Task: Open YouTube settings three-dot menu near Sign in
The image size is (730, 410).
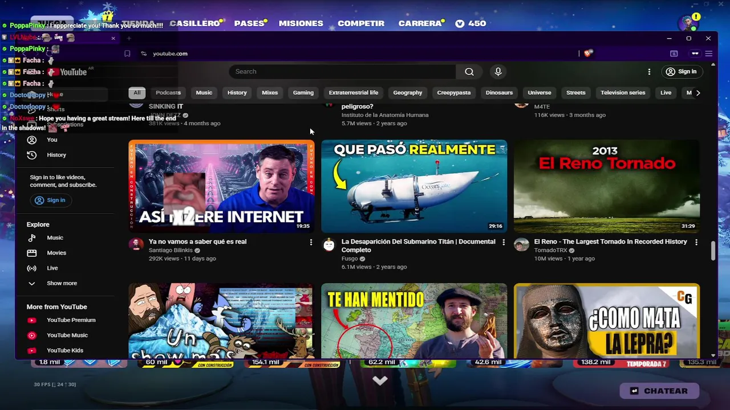Action: 649,72
